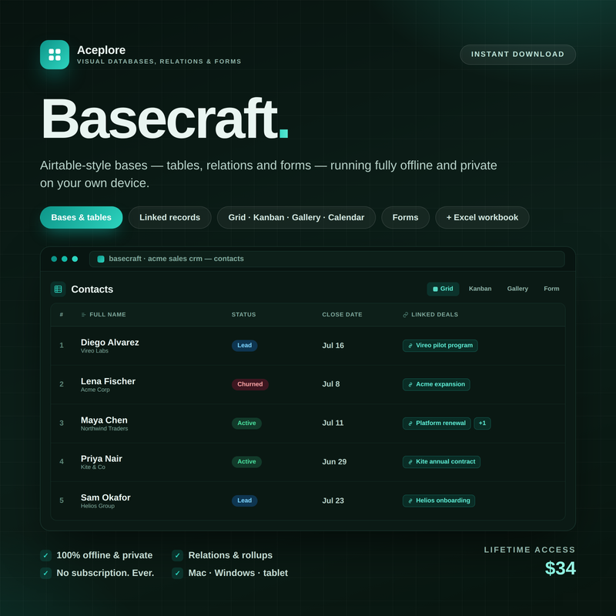616x616 pixels.
Task: Select the + Excel workbook pill
Action: [482, 218]
